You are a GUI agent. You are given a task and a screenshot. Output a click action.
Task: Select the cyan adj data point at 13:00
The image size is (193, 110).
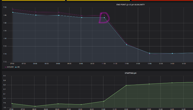(149, 53)
